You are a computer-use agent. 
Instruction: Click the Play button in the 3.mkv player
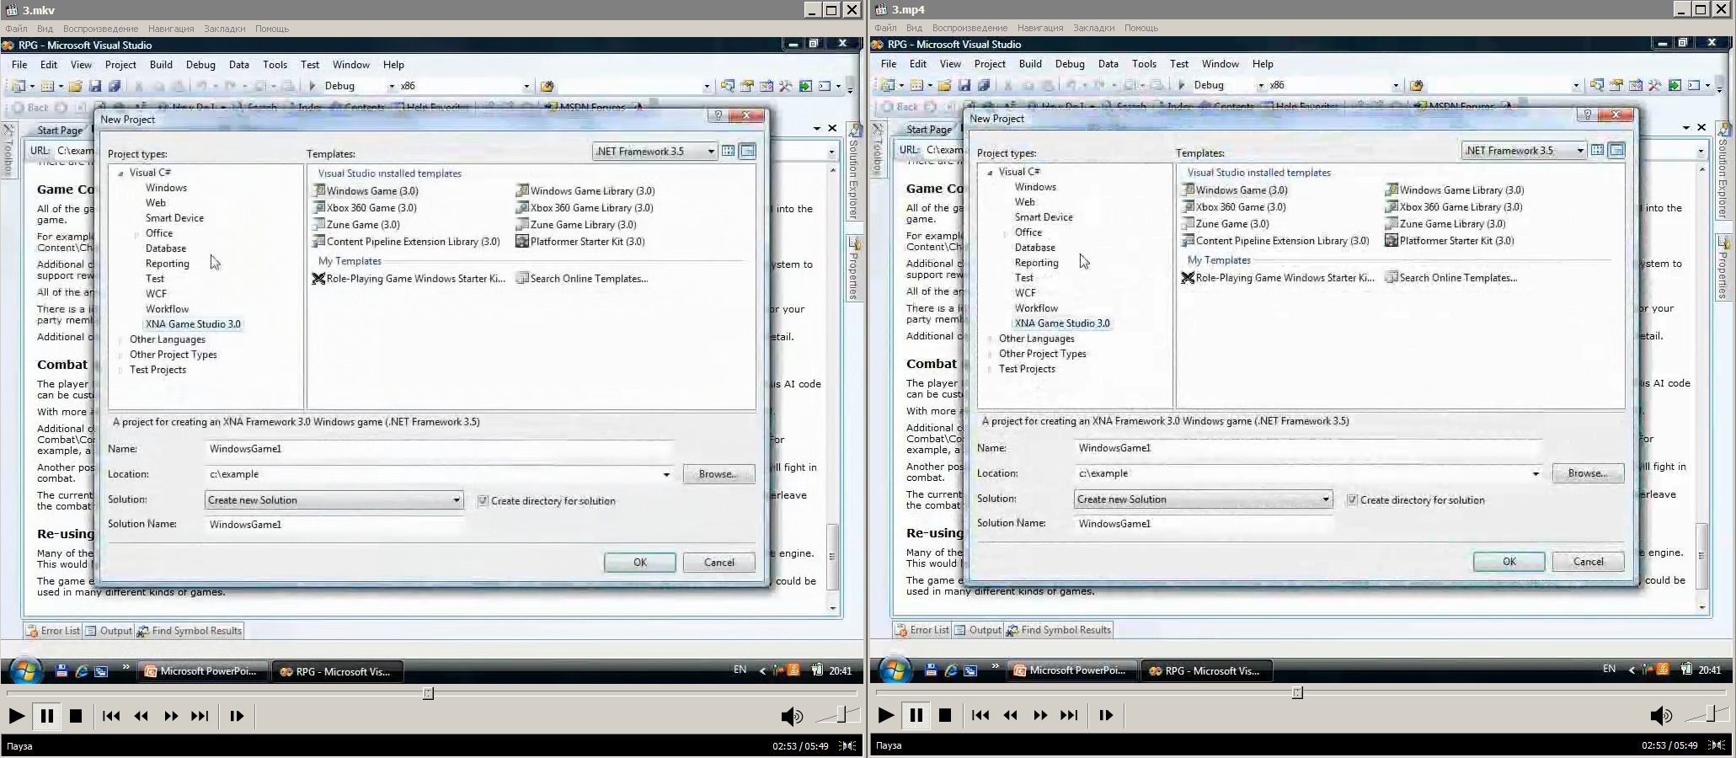[x=16, y=716]
